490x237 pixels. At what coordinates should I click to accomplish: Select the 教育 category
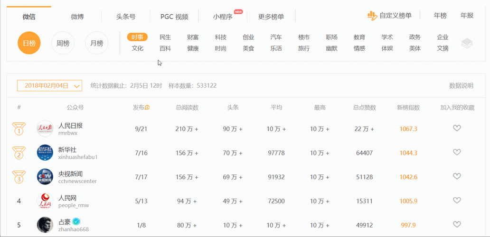pyautogui.click(x=359, y=37)
